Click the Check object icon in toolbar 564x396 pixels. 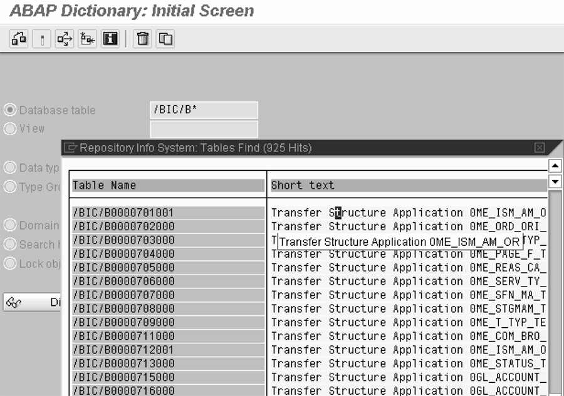[x=19, y=38]
